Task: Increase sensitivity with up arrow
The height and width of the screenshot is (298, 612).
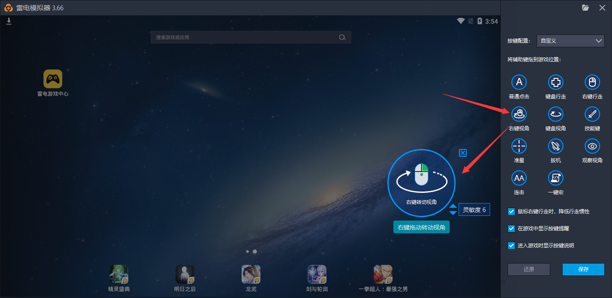Action: coord(453,206)
